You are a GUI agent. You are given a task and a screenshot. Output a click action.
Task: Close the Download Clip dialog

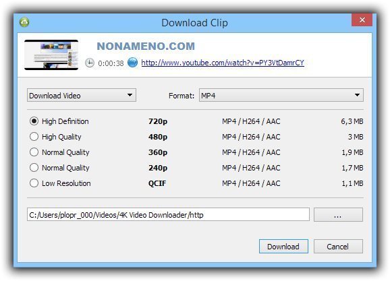pos(362,20)
